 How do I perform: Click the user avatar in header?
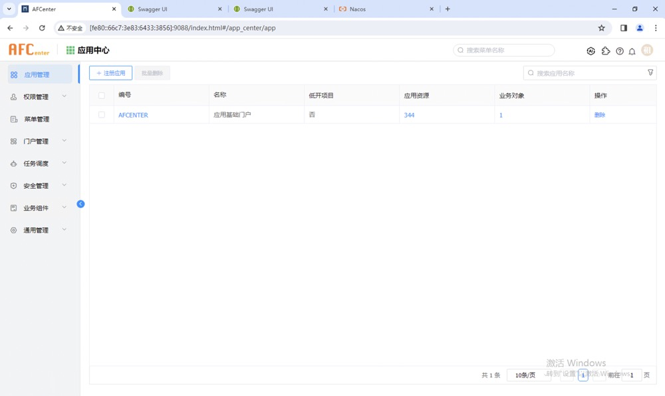point(647,50)
